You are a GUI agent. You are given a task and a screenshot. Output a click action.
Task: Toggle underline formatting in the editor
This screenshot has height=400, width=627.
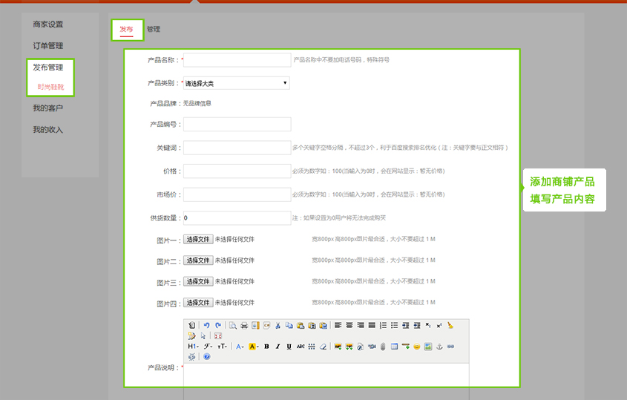(289, 347)
